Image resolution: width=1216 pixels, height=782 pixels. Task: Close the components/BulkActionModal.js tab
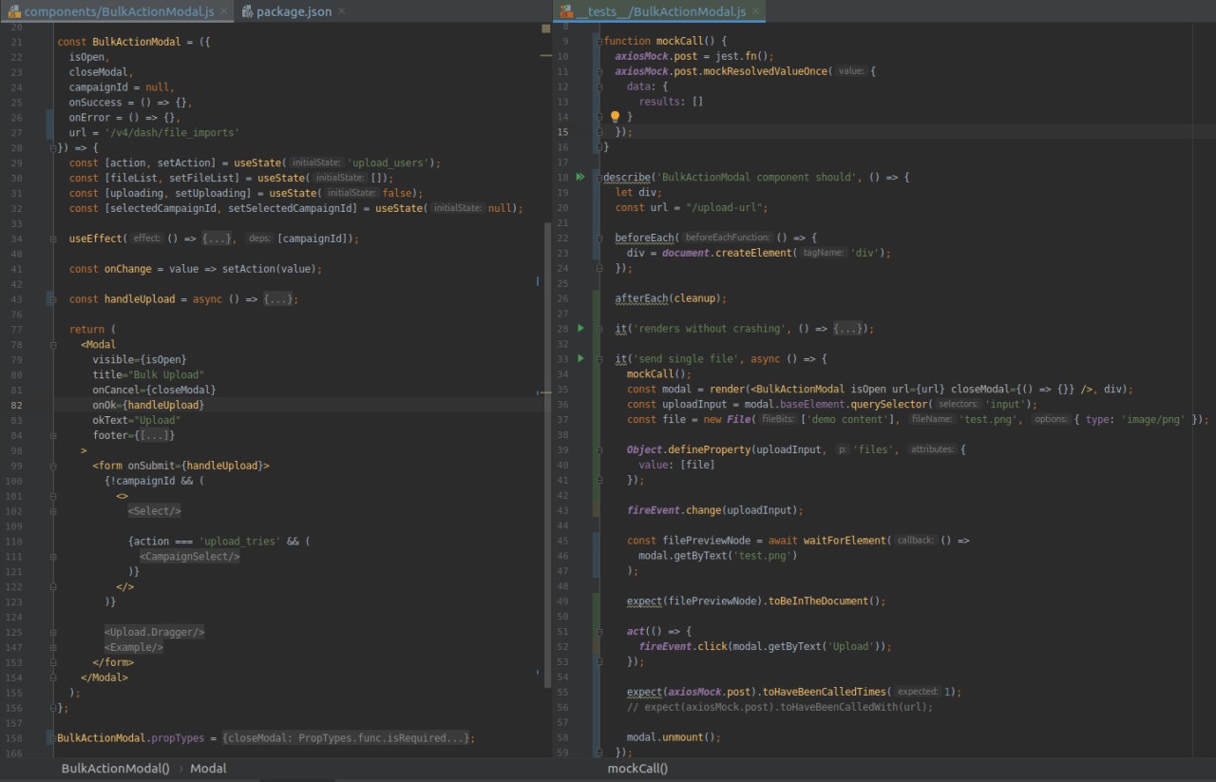(x=222, y=11)
